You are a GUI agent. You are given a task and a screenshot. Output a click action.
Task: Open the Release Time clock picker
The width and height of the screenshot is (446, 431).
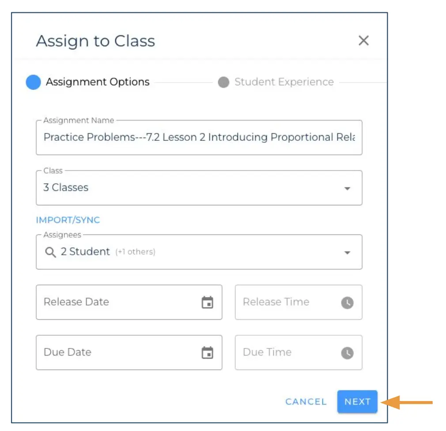point(348,302)
